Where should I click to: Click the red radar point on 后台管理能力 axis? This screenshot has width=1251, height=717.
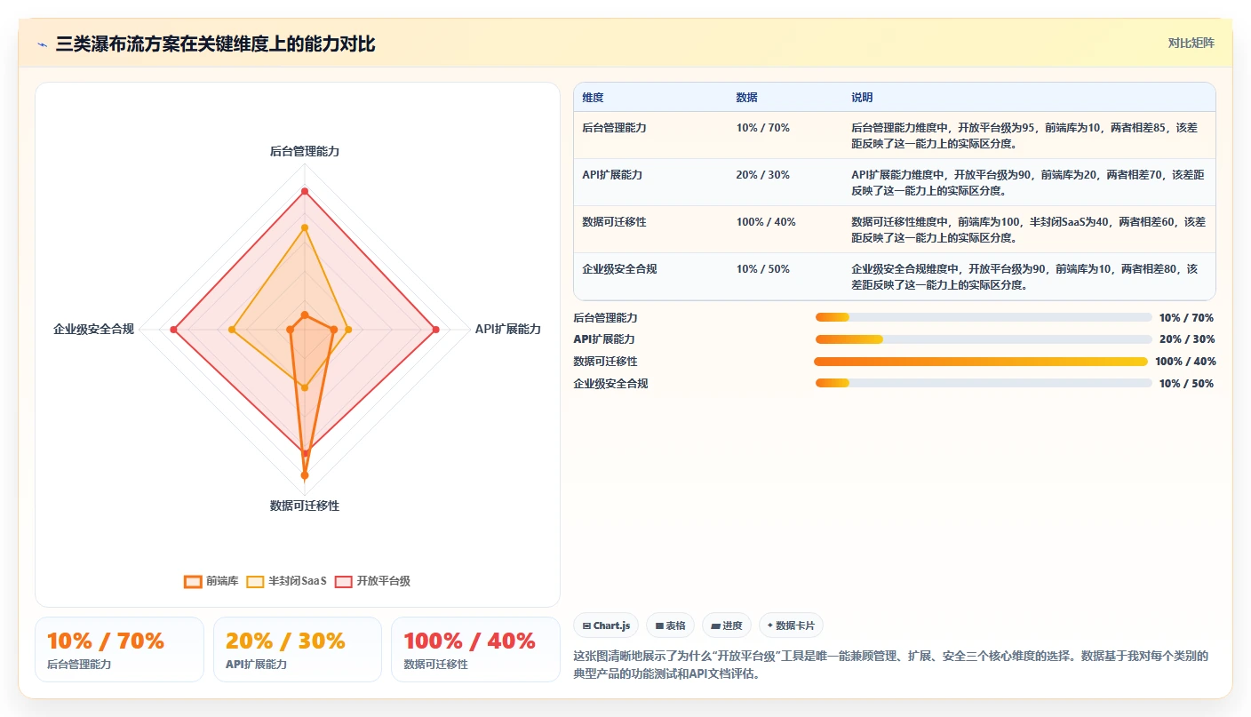[x=305, y=191]
